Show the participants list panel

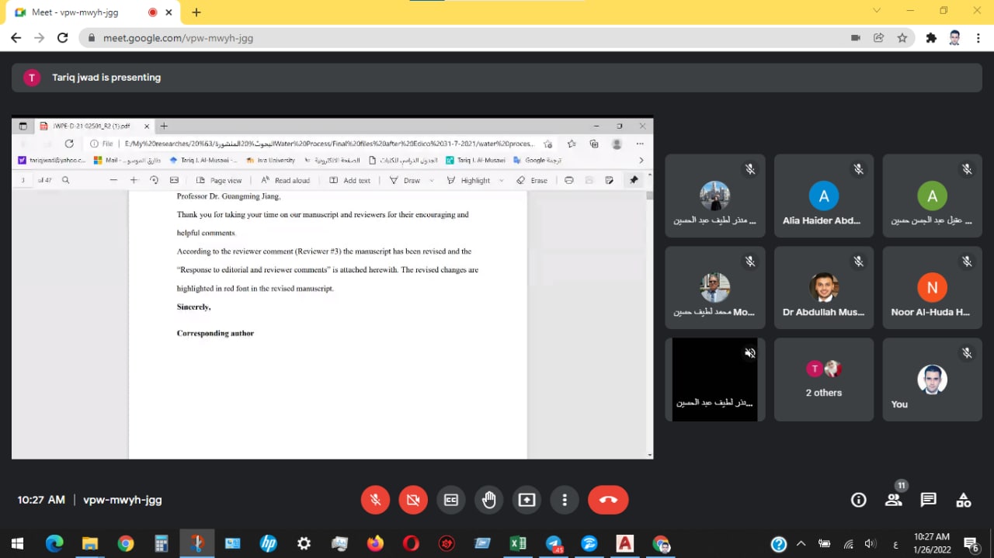[894, 500]
